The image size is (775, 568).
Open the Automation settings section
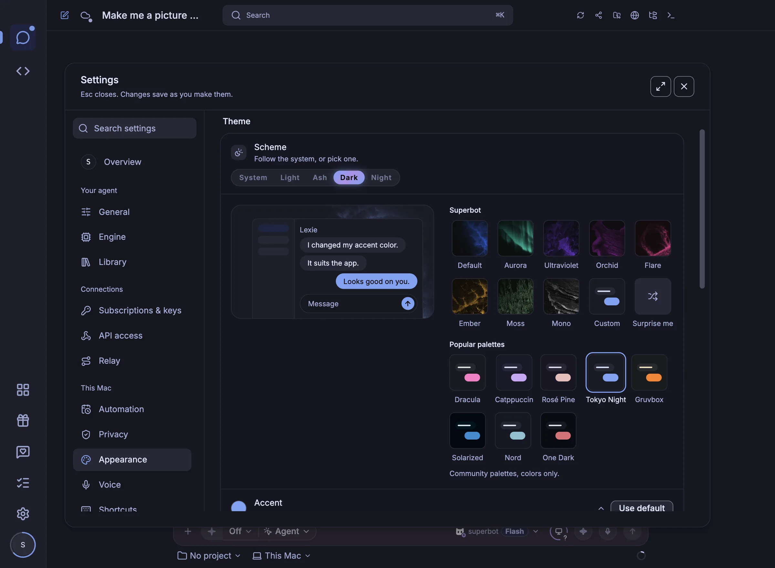[x=132, y=409]
